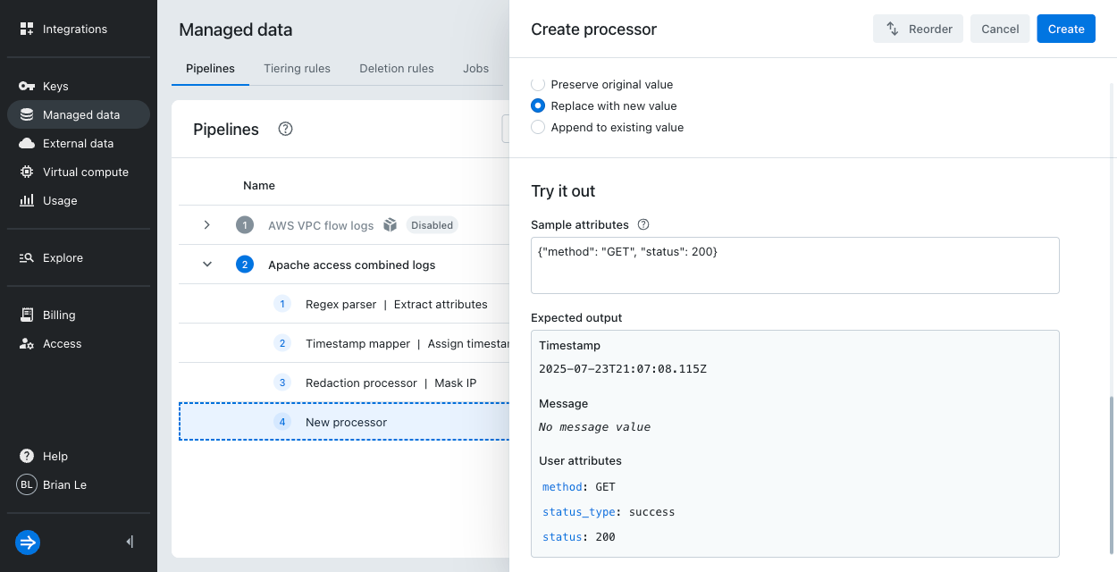The height and width of the screenshot is (572, 1117).
Task: Open the Help question mark icon
Action: pos(27,456)
